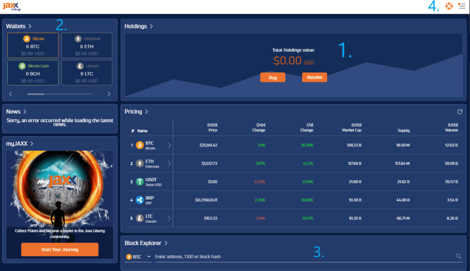
Task: Open the support lifebuoy icon
Action: point(449,6)
